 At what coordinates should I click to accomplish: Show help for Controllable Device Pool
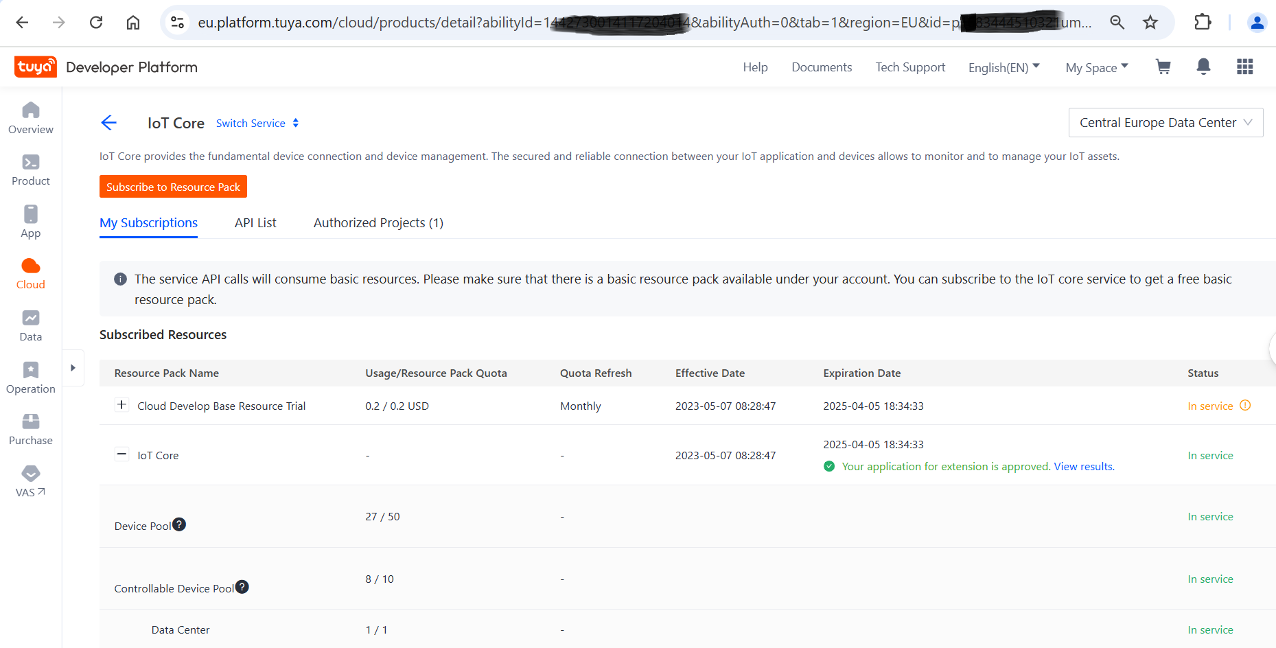pos(242,587)
